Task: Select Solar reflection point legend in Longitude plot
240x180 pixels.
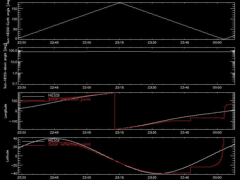Action: pyautogui.click(x=69, y=99)
